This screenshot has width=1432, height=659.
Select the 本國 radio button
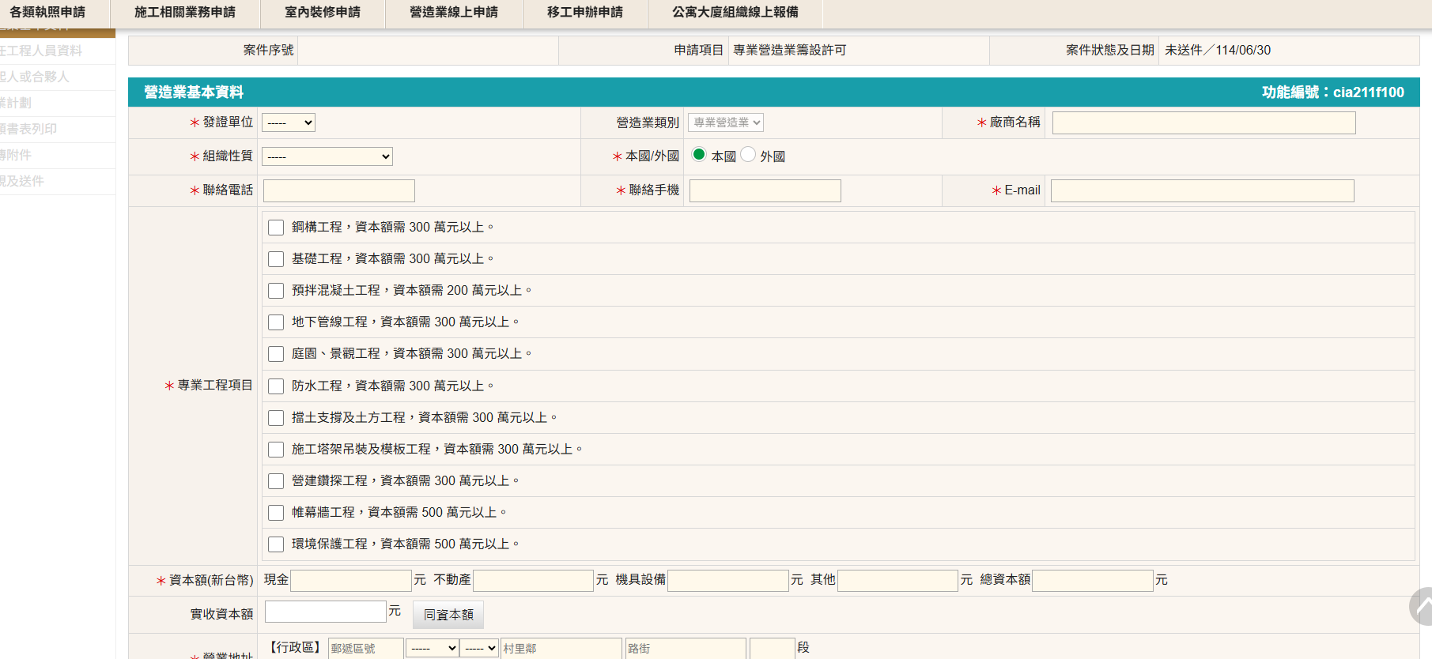coord(699,155)
